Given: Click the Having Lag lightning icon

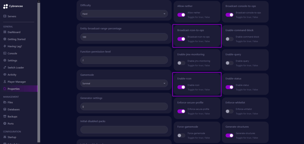Looking at the screenshot, I should (5, 46).
